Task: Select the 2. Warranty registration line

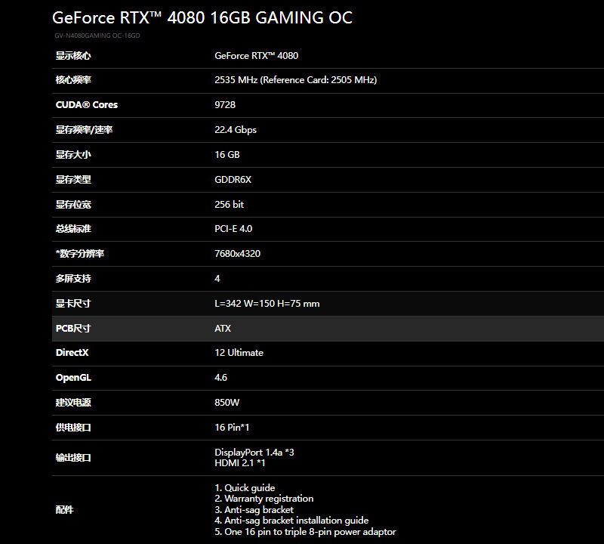Action: [x=263, y=499]
